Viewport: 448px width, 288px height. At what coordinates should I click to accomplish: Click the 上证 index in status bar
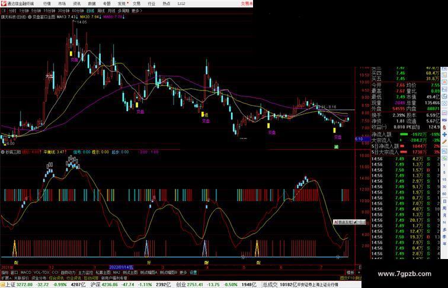pos(10,284)
